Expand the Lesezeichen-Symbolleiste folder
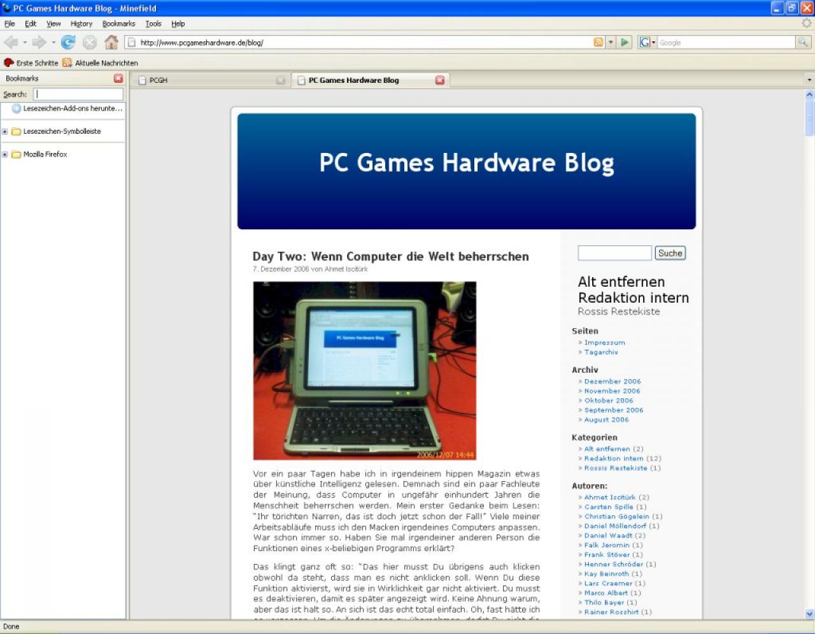 click(5, 132)
